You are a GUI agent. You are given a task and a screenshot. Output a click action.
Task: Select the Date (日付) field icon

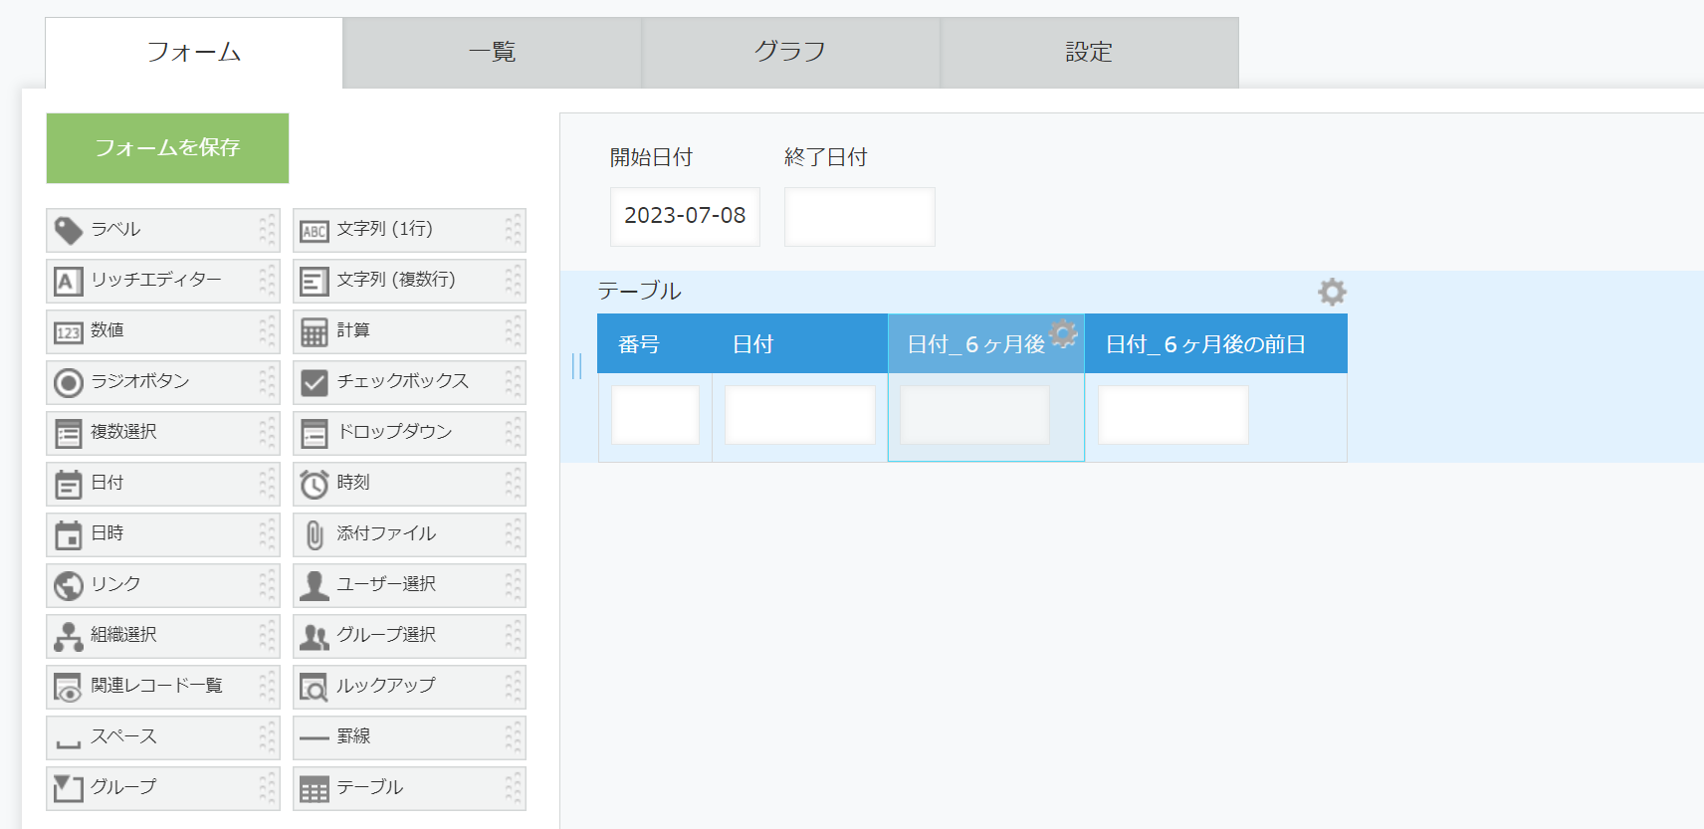pyautogui.click(x=68, y=484)
